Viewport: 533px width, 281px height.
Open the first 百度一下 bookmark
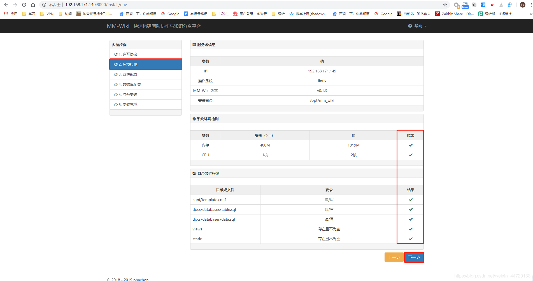coord(138,14)
